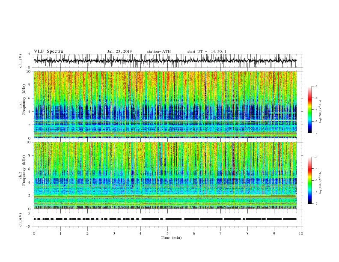Click the "-7" tick on ch.1 color bar
This screenshot has height=262, width=339.
click(316, 133)
